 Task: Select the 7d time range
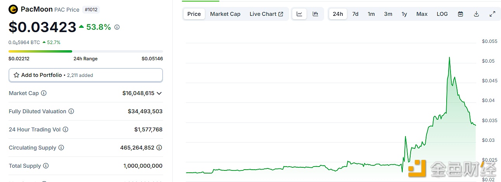[x=355, y=14]
